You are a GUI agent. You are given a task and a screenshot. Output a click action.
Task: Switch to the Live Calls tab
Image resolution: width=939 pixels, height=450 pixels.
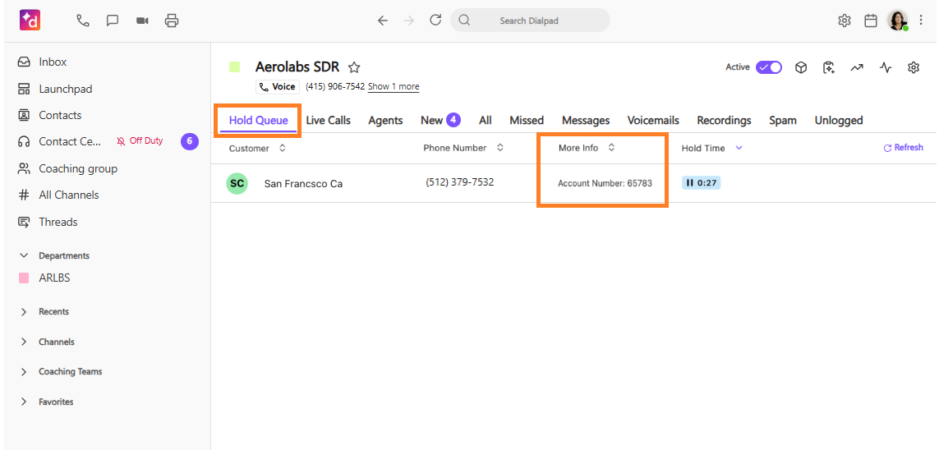click(328, 120)
